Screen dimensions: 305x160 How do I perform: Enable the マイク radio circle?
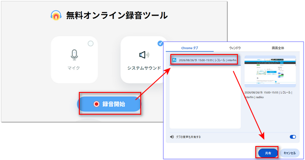tap(91, 44)
